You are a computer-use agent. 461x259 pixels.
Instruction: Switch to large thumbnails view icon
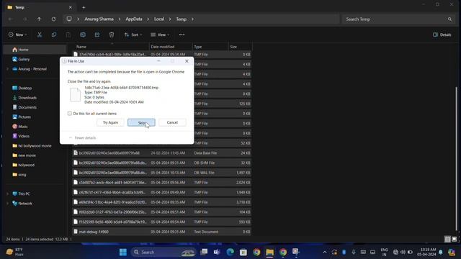click(x=455, y=239)
